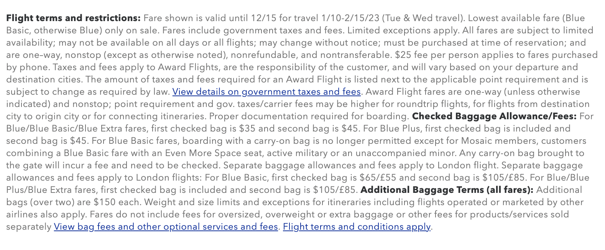605x250 pixels.
Task: Click the Flight terms and restrictions bold heading
Action: click(x=74, y=18)
